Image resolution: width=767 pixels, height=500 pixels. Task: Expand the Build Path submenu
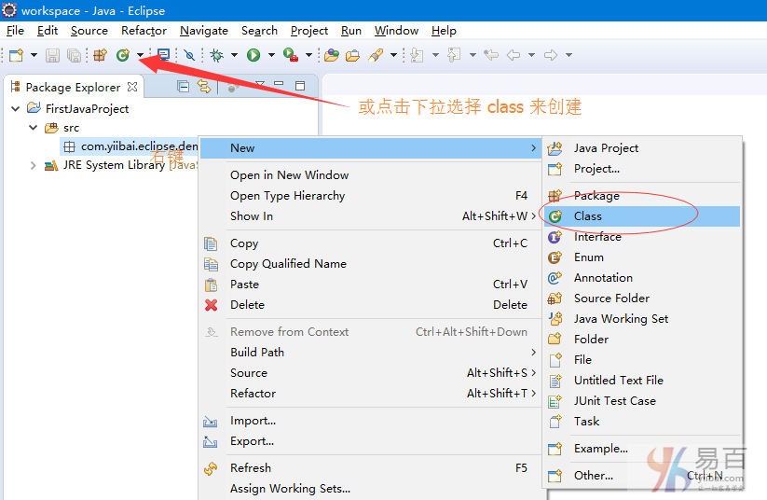[x=370, y=353]
